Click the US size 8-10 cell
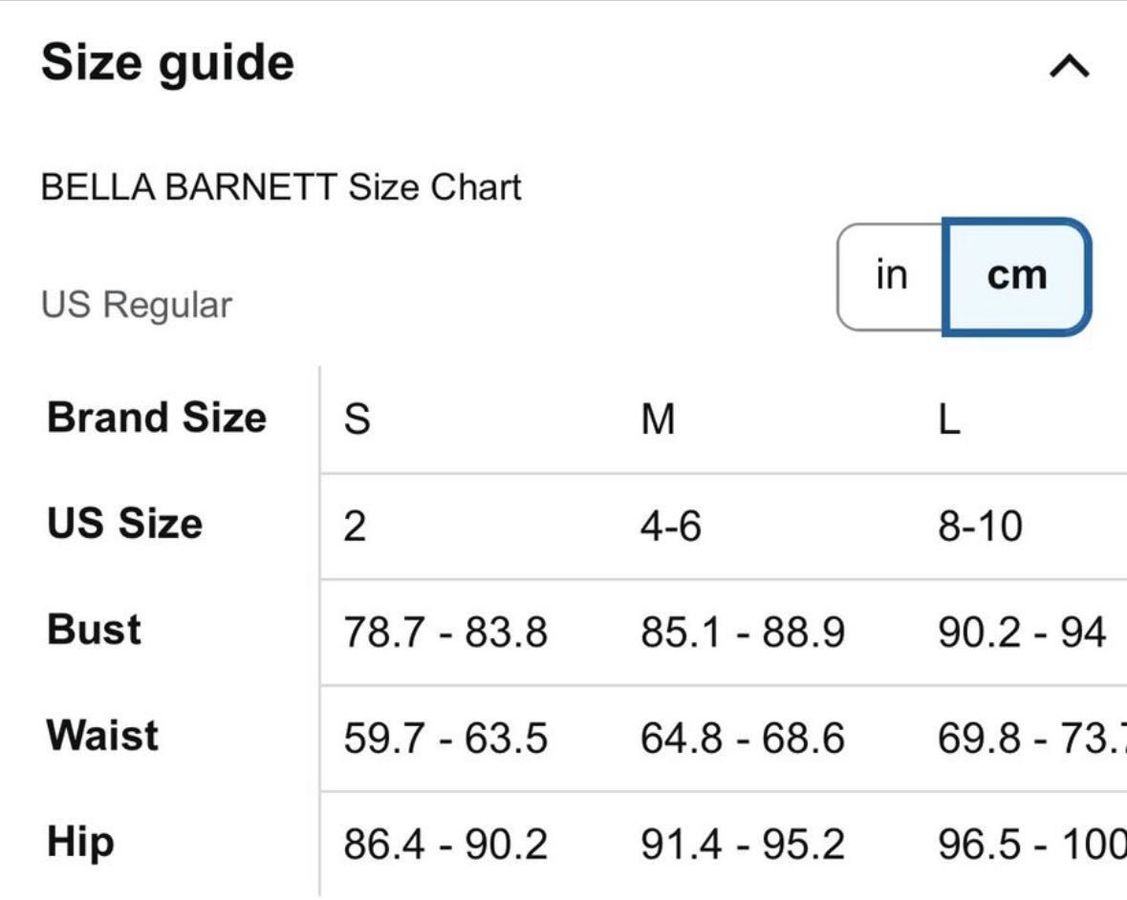Screen dimensions: 1127x900 (980, 525)
